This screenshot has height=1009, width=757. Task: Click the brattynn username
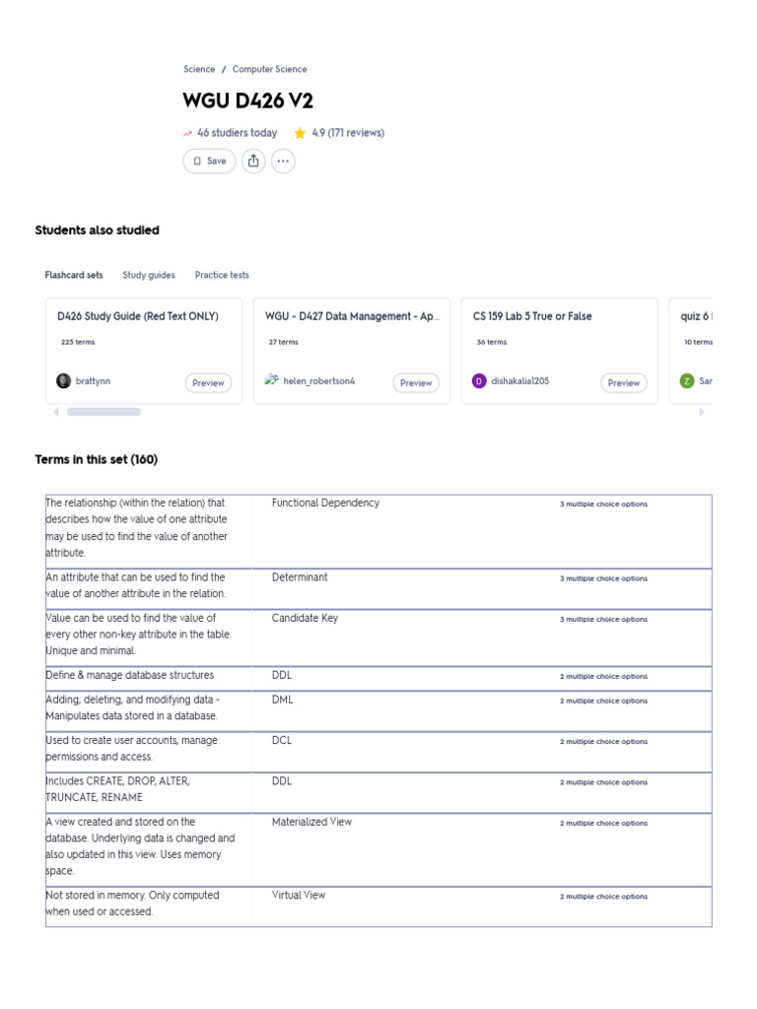click(93, 381)
